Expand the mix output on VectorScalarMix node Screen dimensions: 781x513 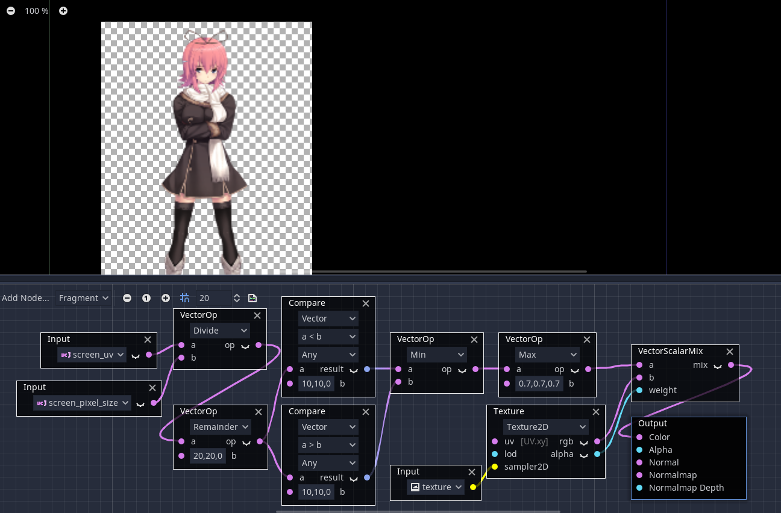(x=717, y=365)
